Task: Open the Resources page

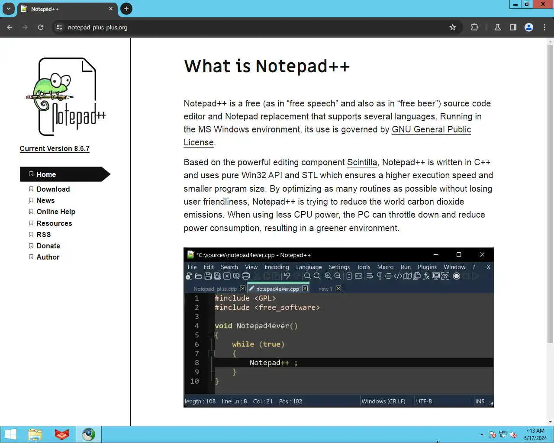Action: click(54, 223)
